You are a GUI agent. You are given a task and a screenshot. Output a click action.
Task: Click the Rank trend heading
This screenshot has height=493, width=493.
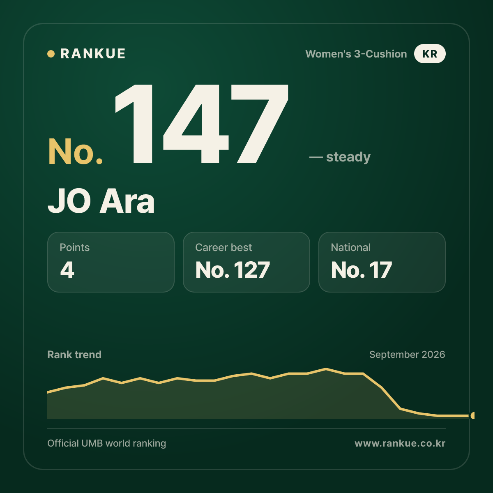pyautogui.click(x=74, y=355)
